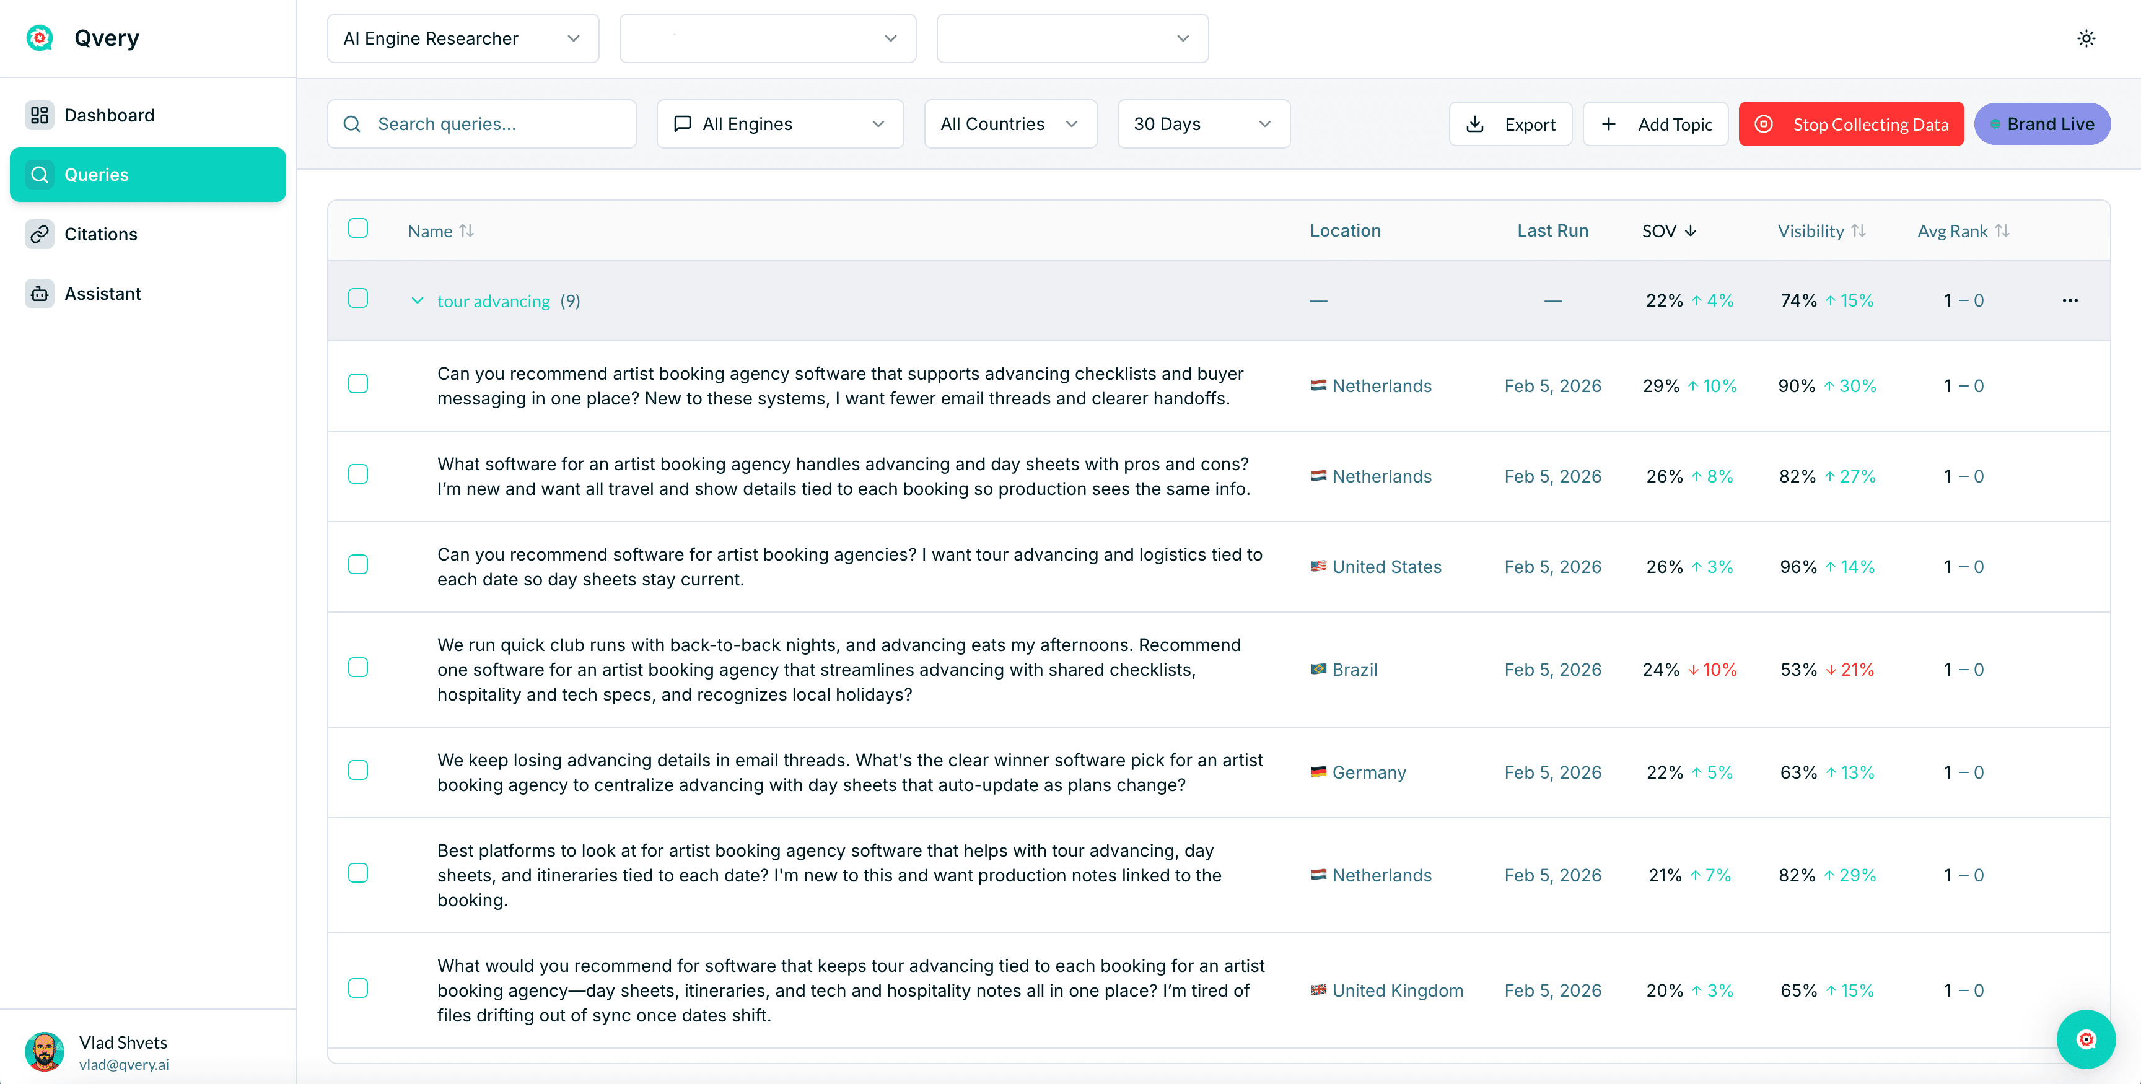Click Vlad Shvets profile avatar
This screenshot has width=2141, height=1084.
(x=44, y=1052)
